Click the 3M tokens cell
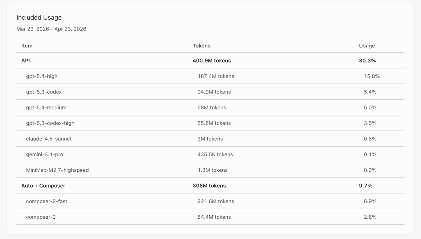421x239 pixels. [210, 139]
